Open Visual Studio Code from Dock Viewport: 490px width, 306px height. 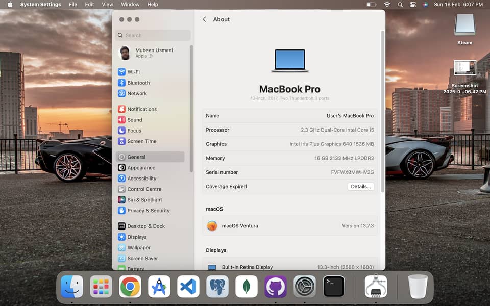pyautogui.click(x=188, y=287)
